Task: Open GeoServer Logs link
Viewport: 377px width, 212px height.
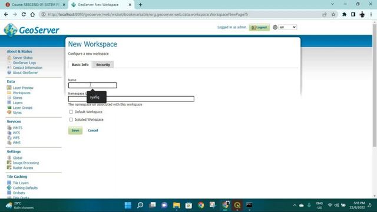Action: click(x=24, y=63)
